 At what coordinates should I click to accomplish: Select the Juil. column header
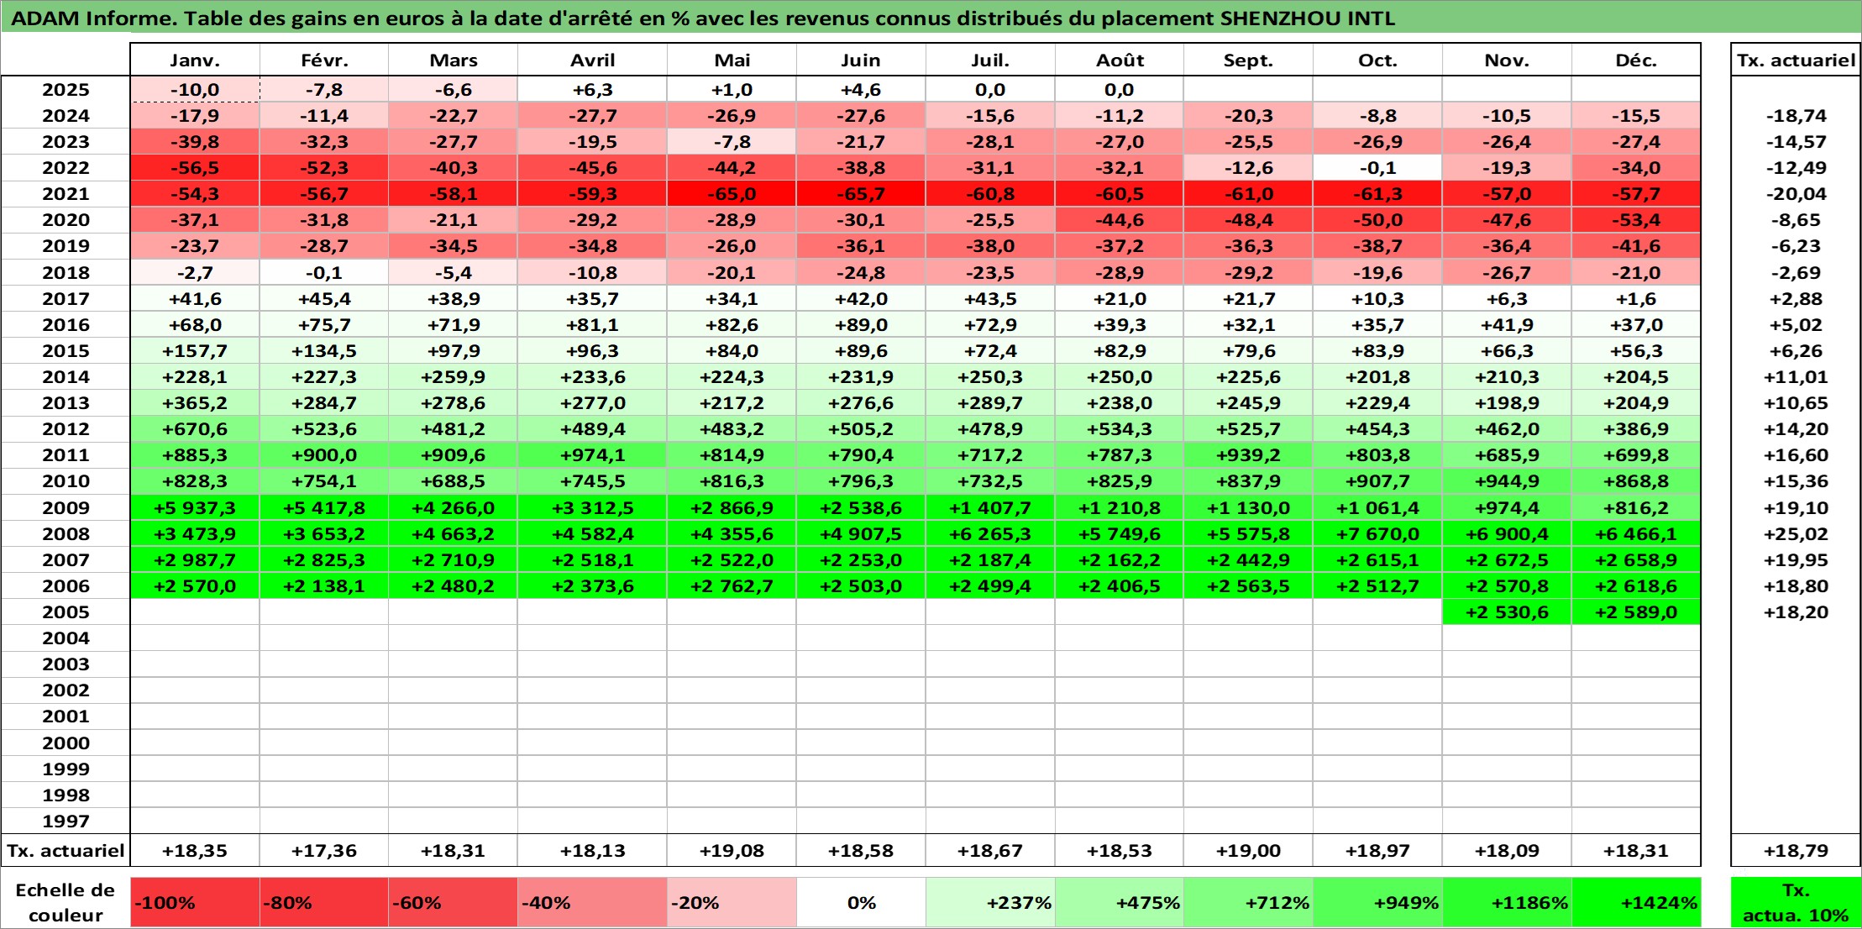(x=990, y=60)
